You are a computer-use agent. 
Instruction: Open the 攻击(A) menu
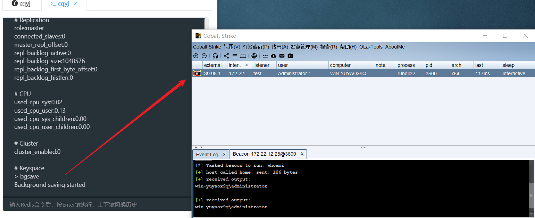tap(280, 47)
